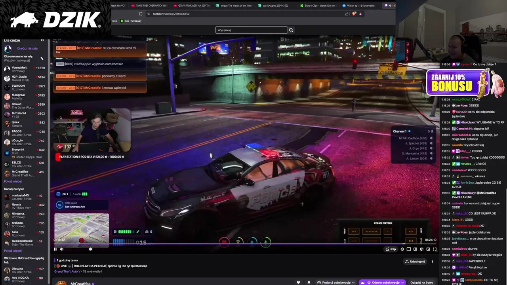Switch to dzx1yXx.png browser tab

point(276,6)
